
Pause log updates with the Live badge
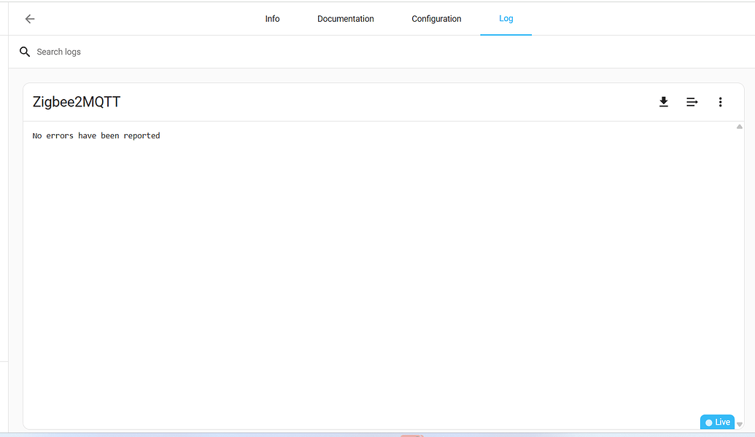point(717,422)
